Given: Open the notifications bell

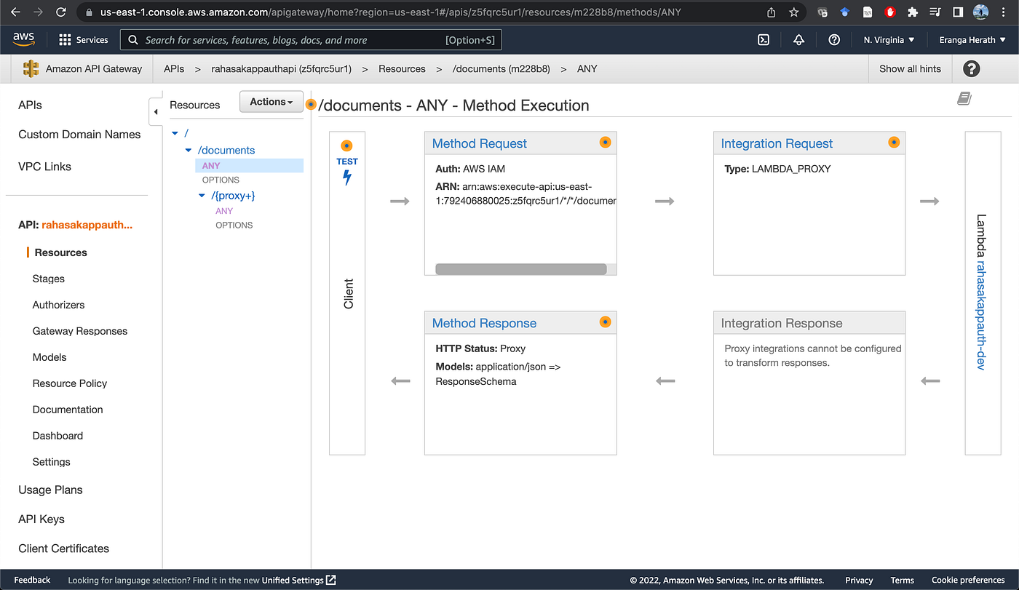Looking at the screenshot, I should click(798, 40).
